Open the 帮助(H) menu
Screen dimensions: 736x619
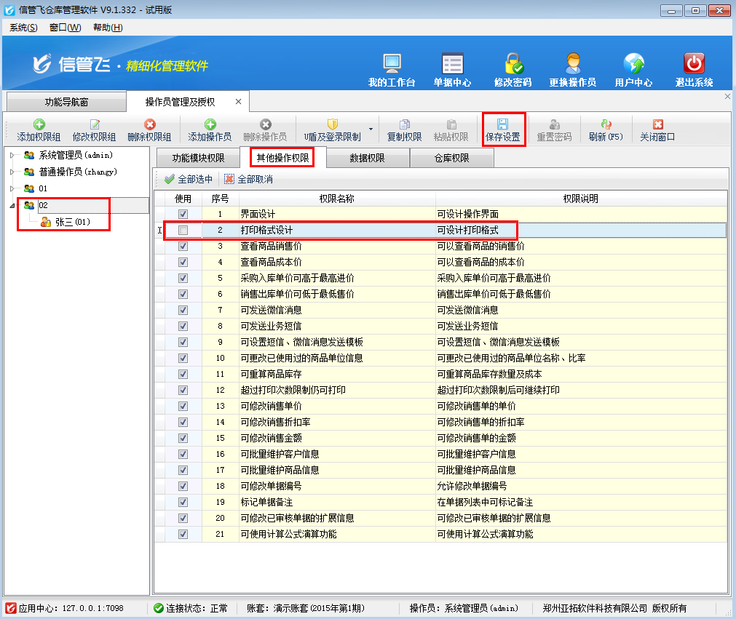tap(108, 28)
